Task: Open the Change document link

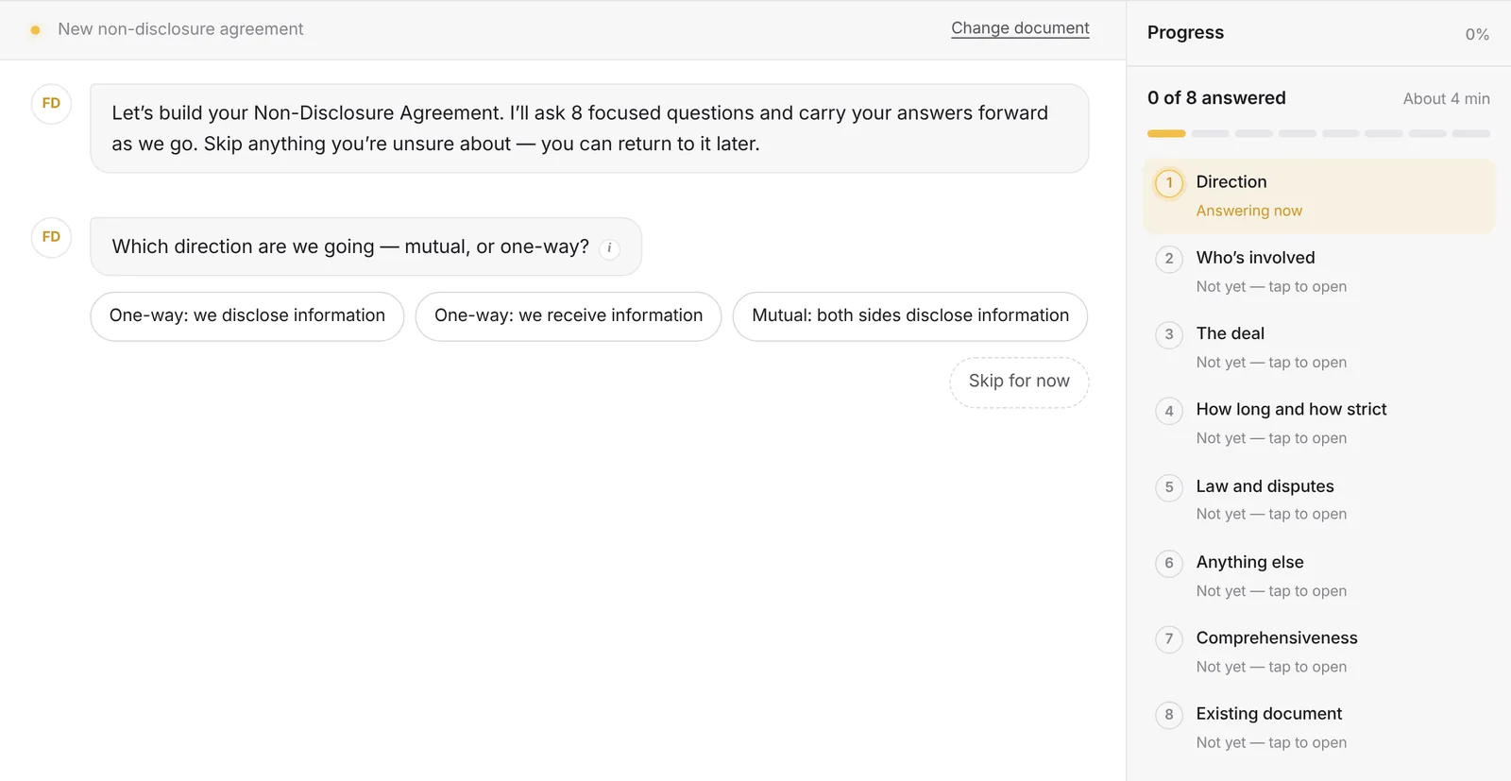Action: tap(1020, 28)
